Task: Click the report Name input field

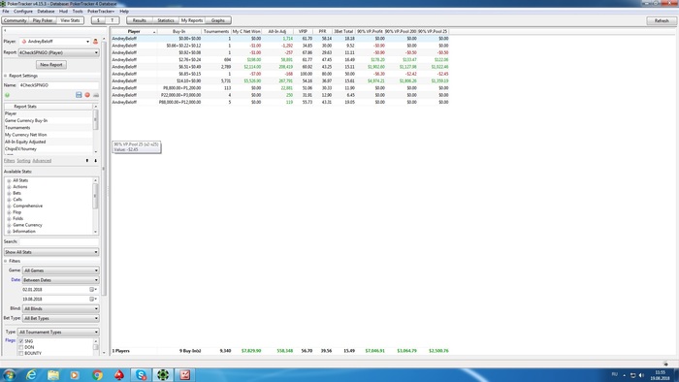Action: tap(58, 85)
